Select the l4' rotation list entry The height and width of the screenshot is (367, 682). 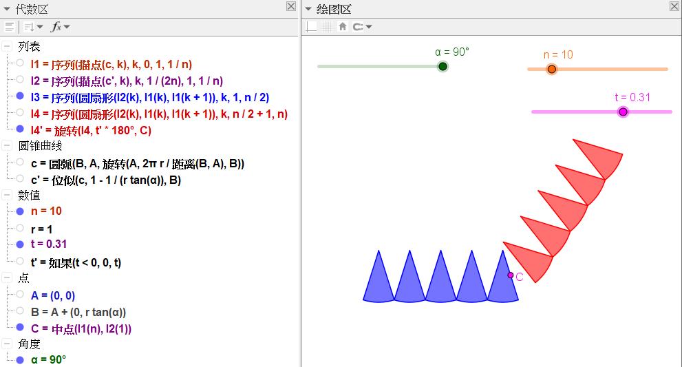click(x=91, y=130)
